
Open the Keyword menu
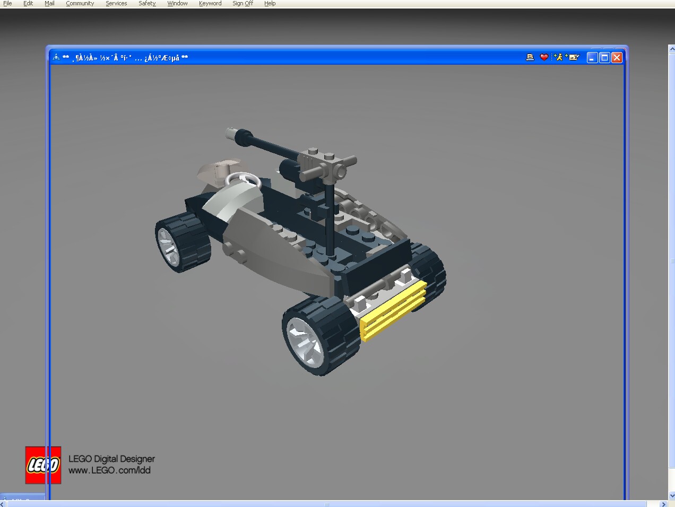point(210,3)
